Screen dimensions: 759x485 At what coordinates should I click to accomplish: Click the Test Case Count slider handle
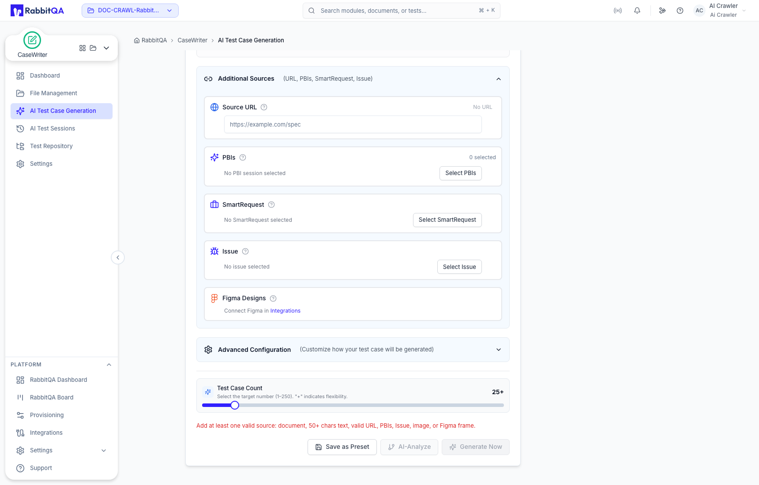(235, 405)
